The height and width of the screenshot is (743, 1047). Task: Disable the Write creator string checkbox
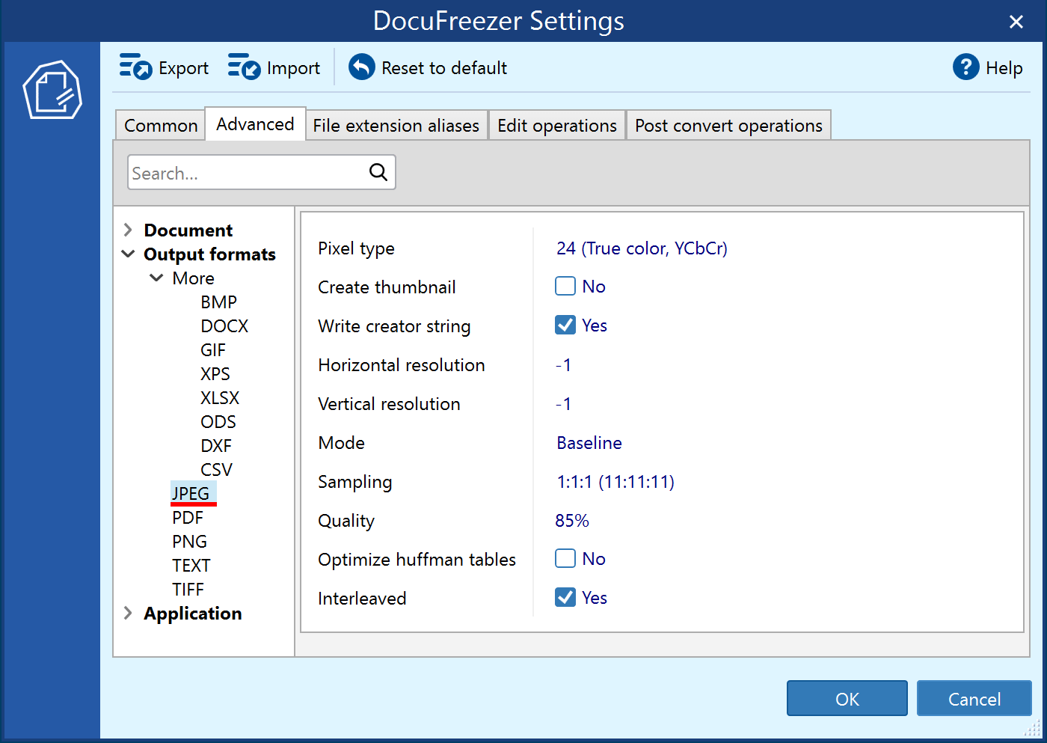(565, 325)
